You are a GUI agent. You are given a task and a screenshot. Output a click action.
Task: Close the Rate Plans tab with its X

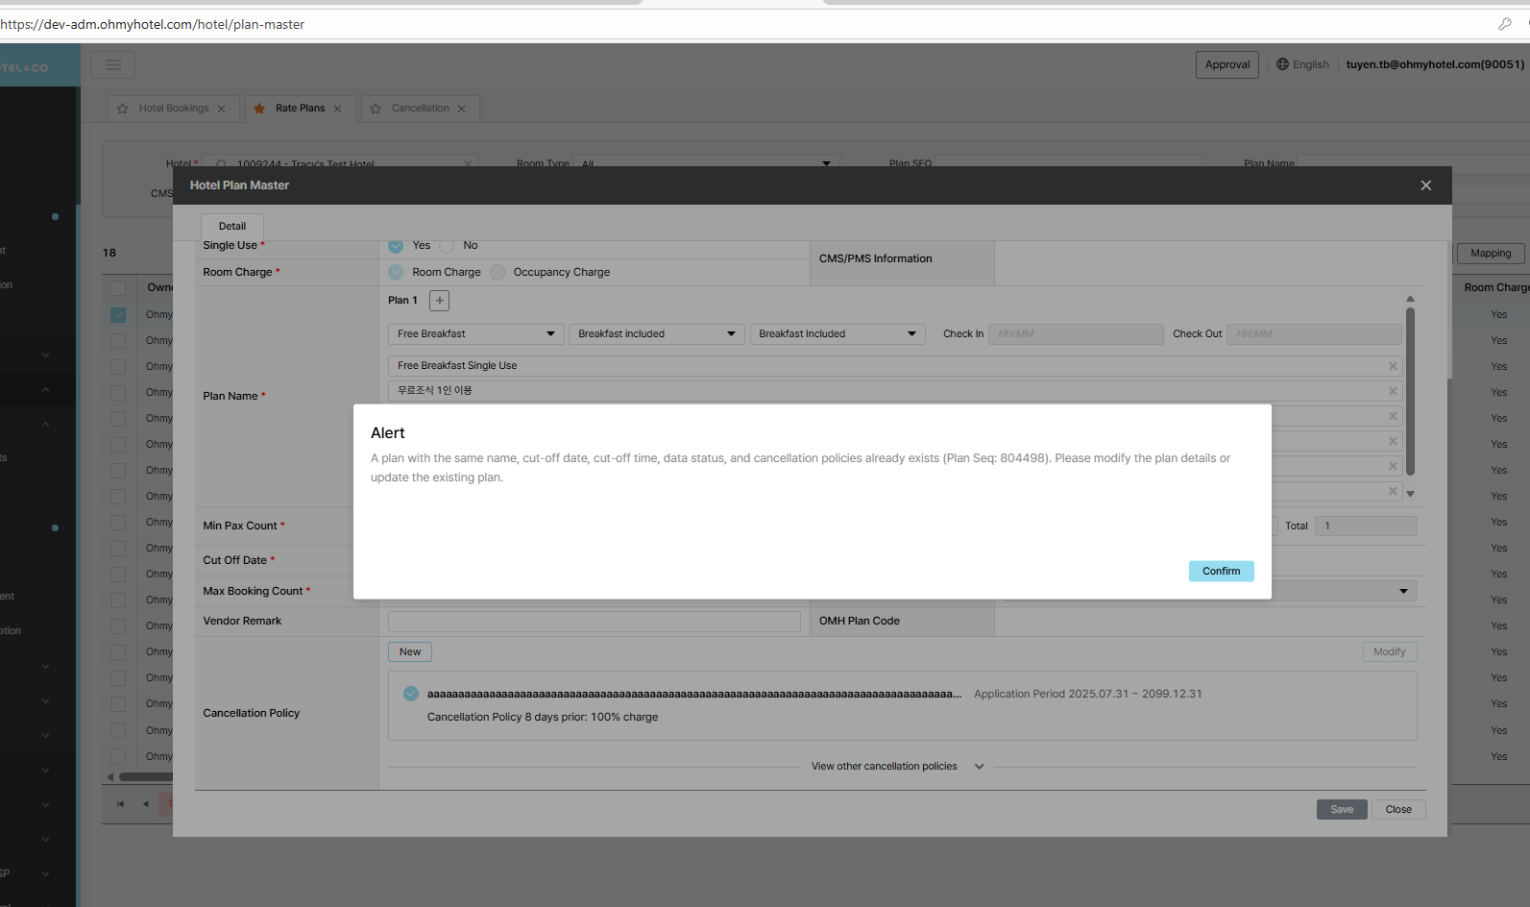coord(337,109)
